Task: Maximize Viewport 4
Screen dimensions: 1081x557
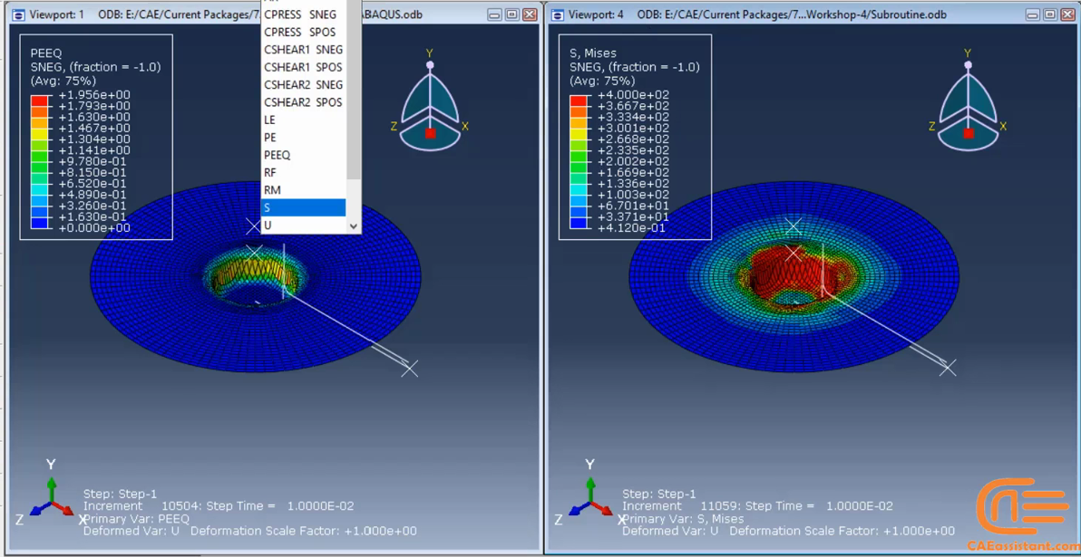Action: pyautogui.click(x=1050, y=14)
